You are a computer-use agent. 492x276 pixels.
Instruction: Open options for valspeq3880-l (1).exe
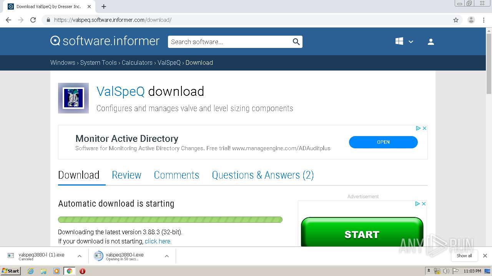coord(80,256)
